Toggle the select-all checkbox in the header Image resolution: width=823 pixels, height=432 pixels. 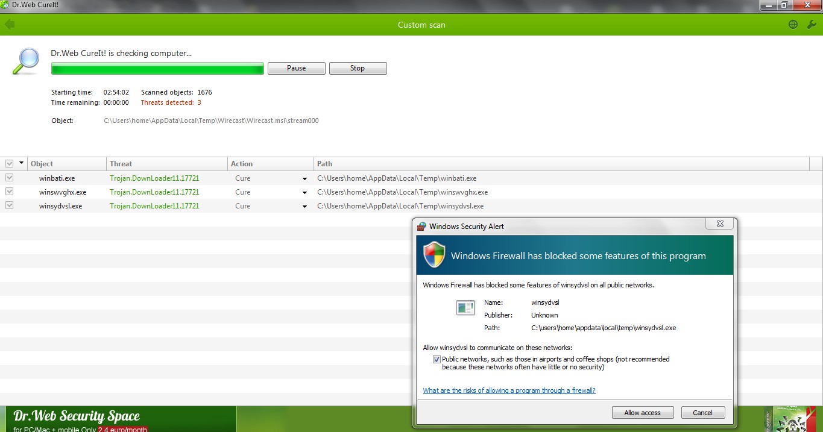tap(9, 163)
